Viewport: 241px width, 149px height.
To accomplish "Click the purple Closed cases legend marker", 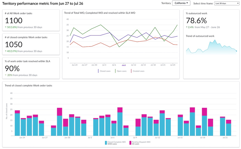I will (98, 71).
